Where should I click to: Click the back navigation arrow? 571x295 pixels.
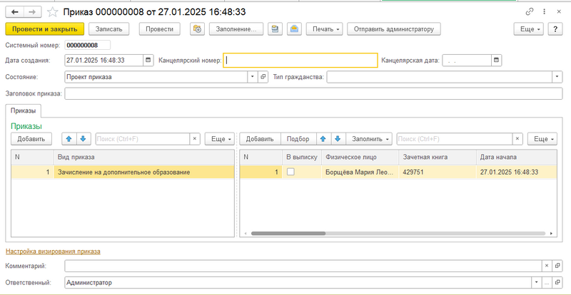pos(14,12)
